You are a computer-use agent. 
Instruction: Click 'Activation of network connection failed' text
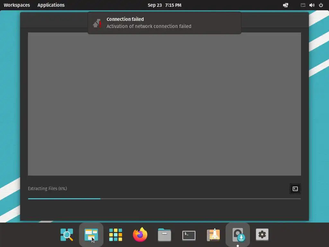pyautogui.click(x=149, y=26)
